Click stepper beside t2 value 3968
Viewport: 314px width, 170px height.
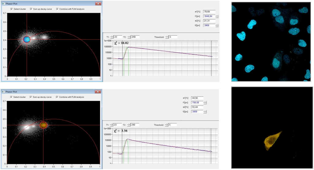click(217, 25)
